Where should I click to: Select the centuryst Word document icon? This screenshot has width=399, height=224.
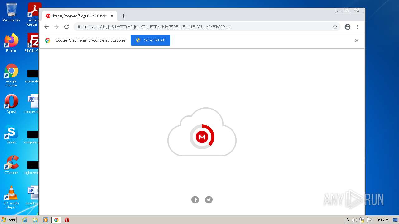pyautogui.click(x=32, y=104)
